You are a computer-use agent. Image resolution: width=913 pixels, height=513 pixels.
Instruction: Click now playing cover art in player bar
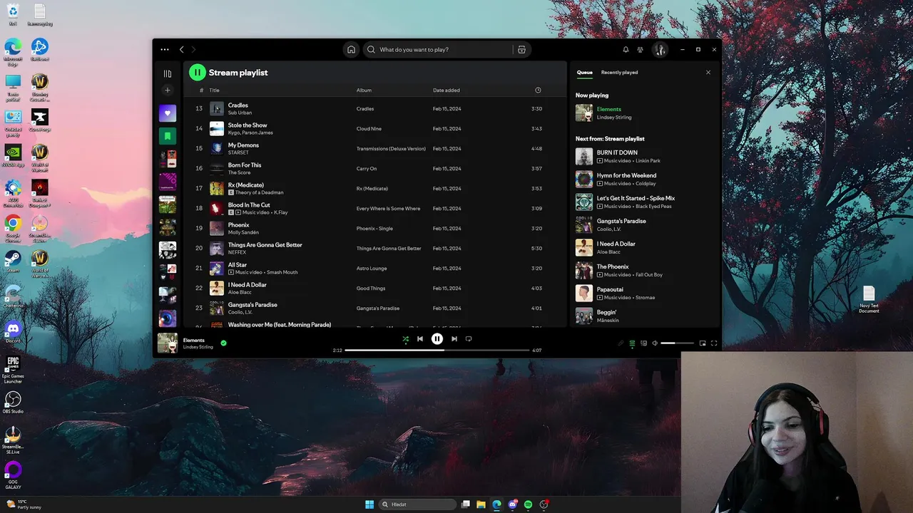pos(168,343)
